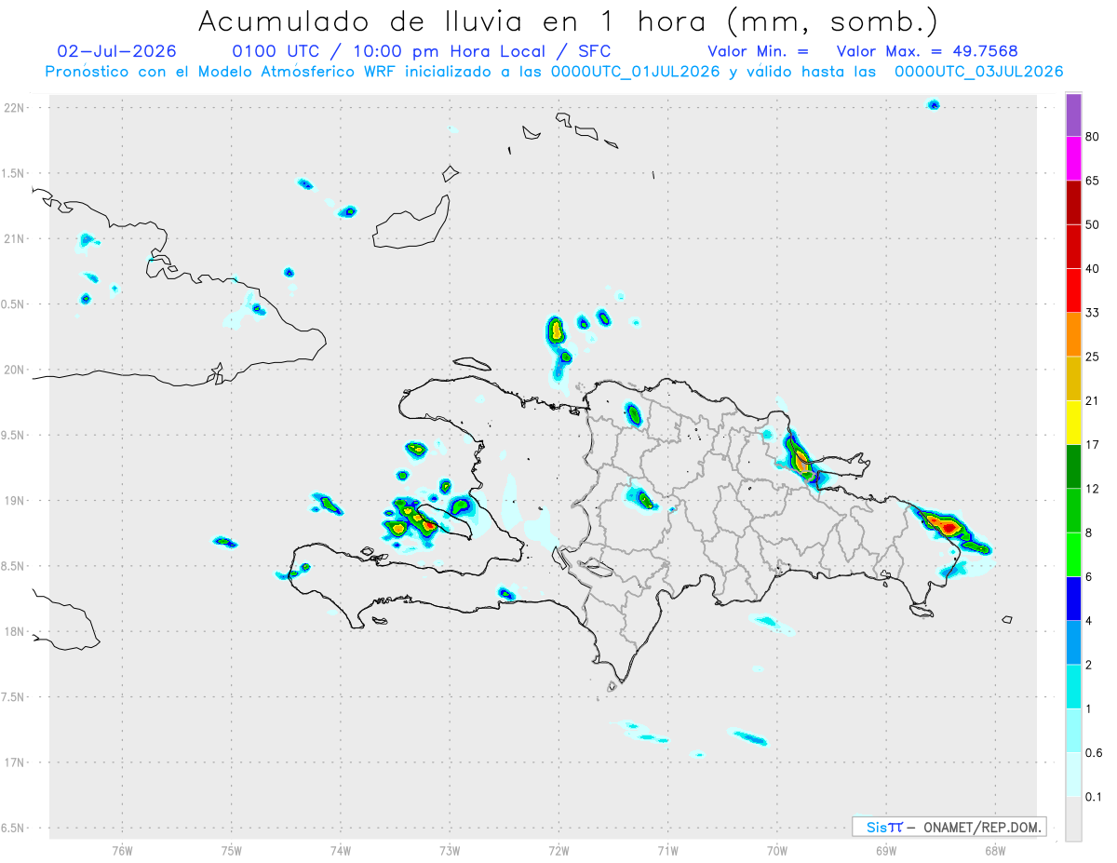Pick the dark green swatch between 12 and 17
This screenshot has height=863, width=1117.
point(1073,466)
